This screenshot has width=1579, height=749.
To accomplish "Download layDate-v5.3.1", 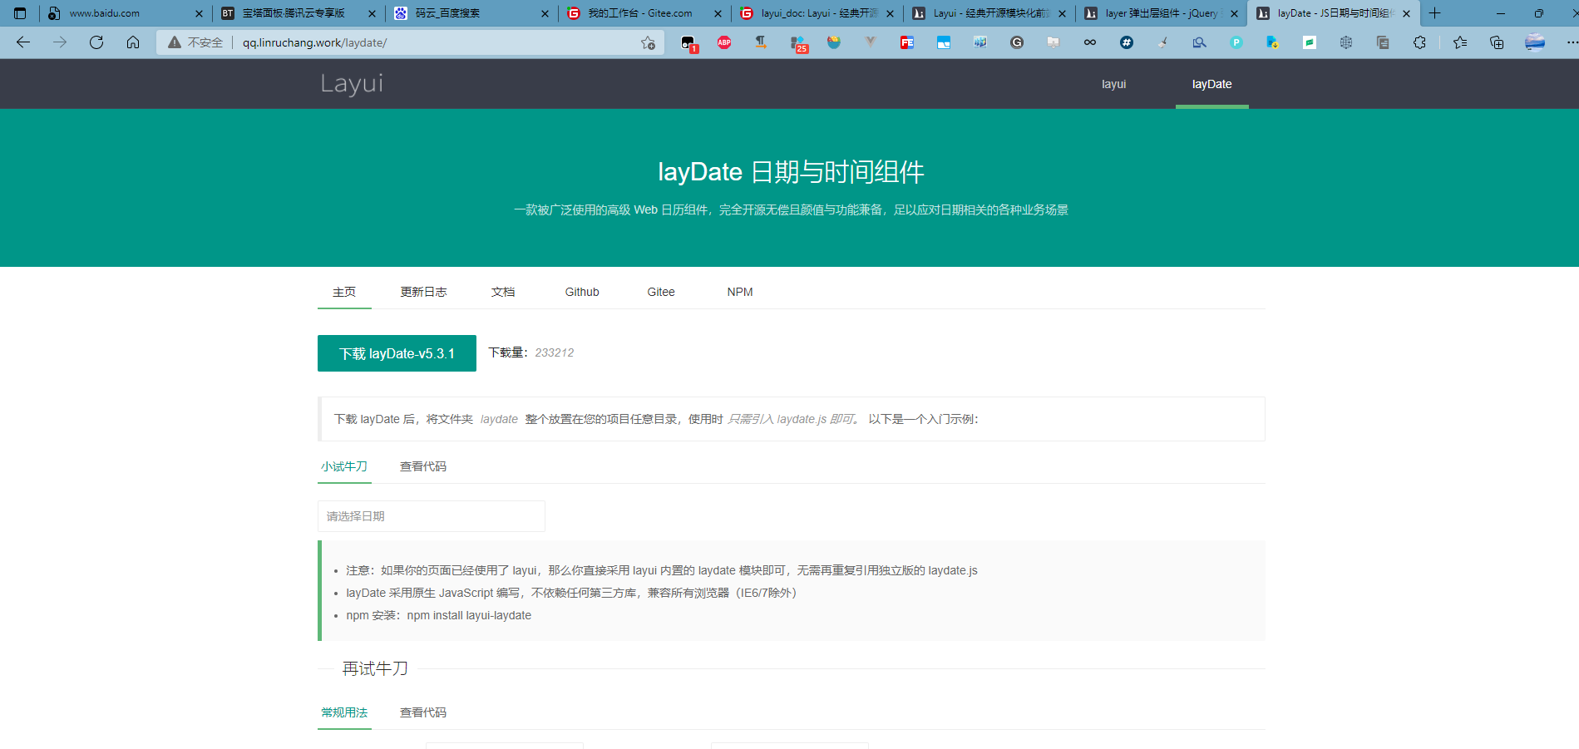I will [397, 353].
